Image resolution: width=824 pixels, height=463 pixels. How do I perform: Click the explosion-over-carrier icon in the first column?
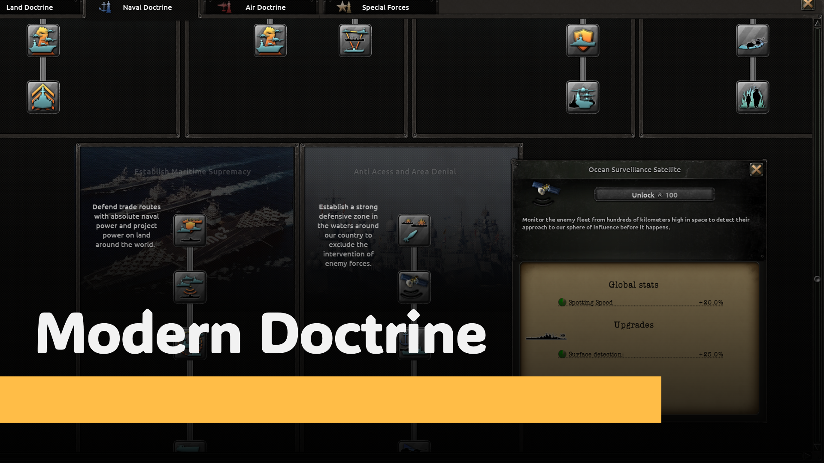43,40
